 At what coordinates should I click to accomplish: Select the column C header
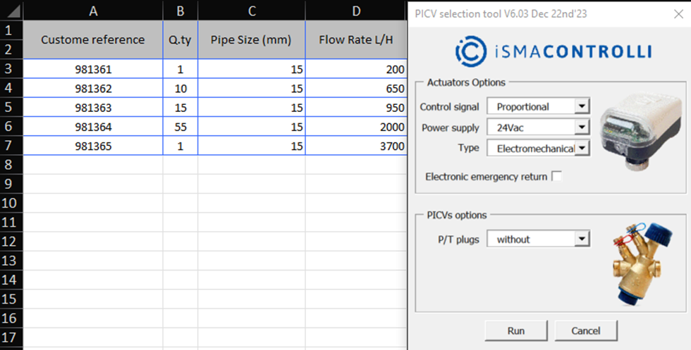point(251,11)
